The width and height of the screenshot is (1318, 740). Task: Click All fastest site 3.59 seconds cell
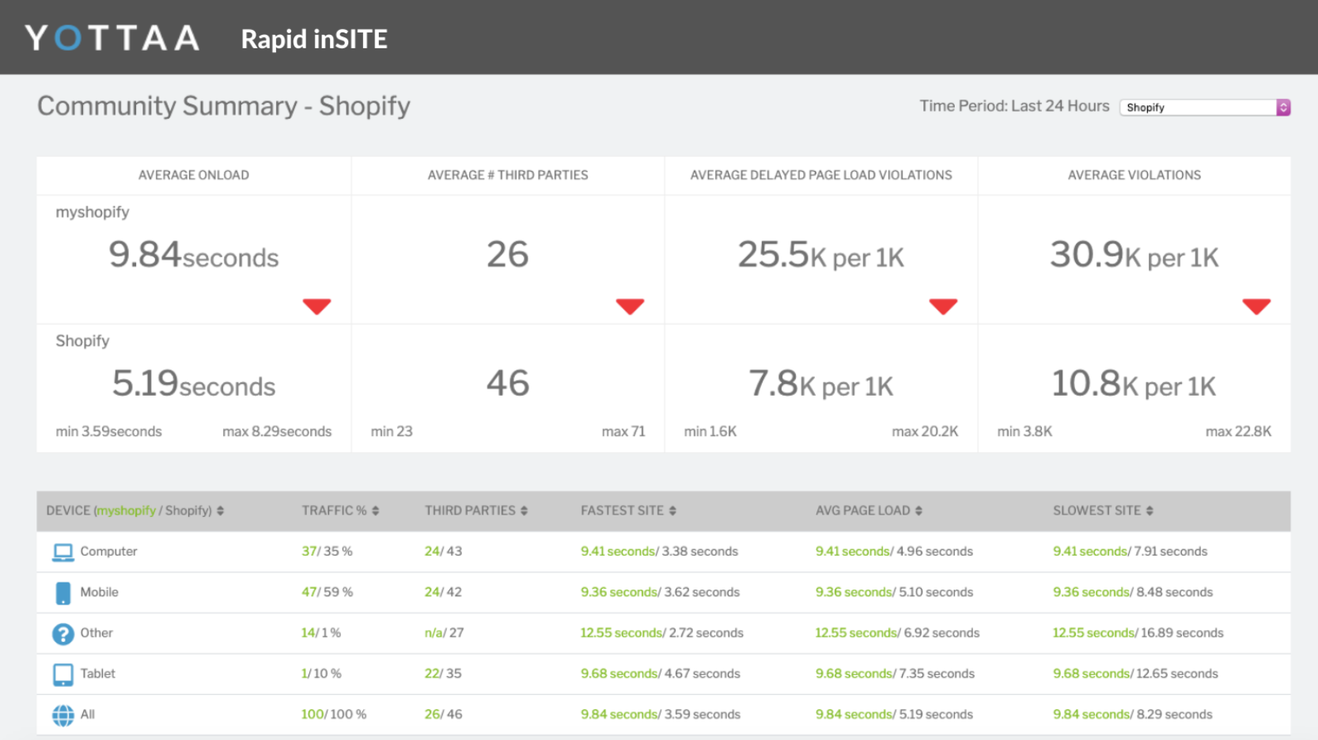[661, 714]
